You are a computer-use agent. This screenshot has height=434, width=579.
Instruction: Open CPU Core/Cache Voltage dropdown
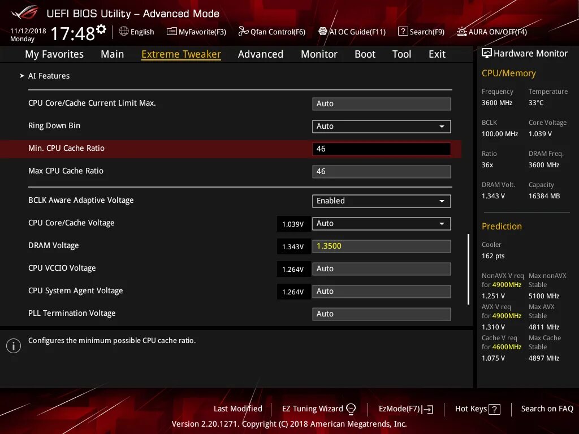tap(382, 224)
